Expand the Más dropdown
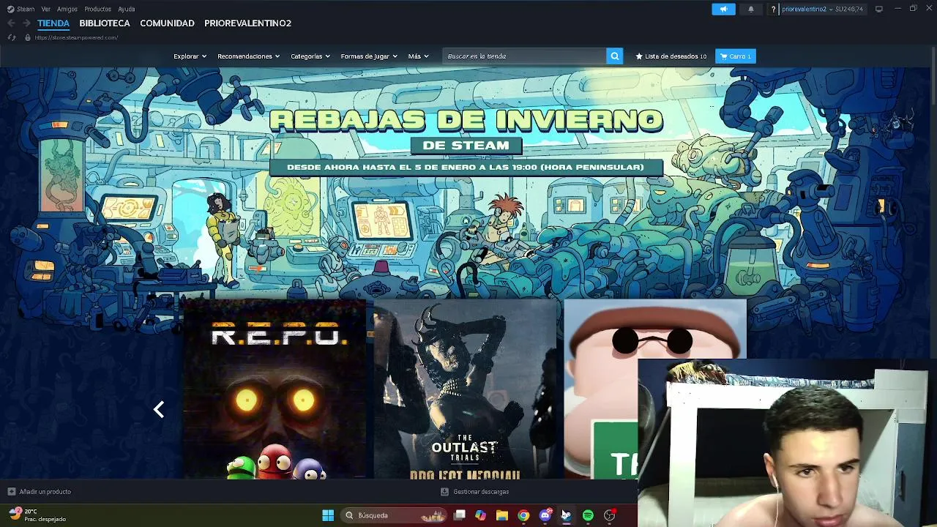 418,56
